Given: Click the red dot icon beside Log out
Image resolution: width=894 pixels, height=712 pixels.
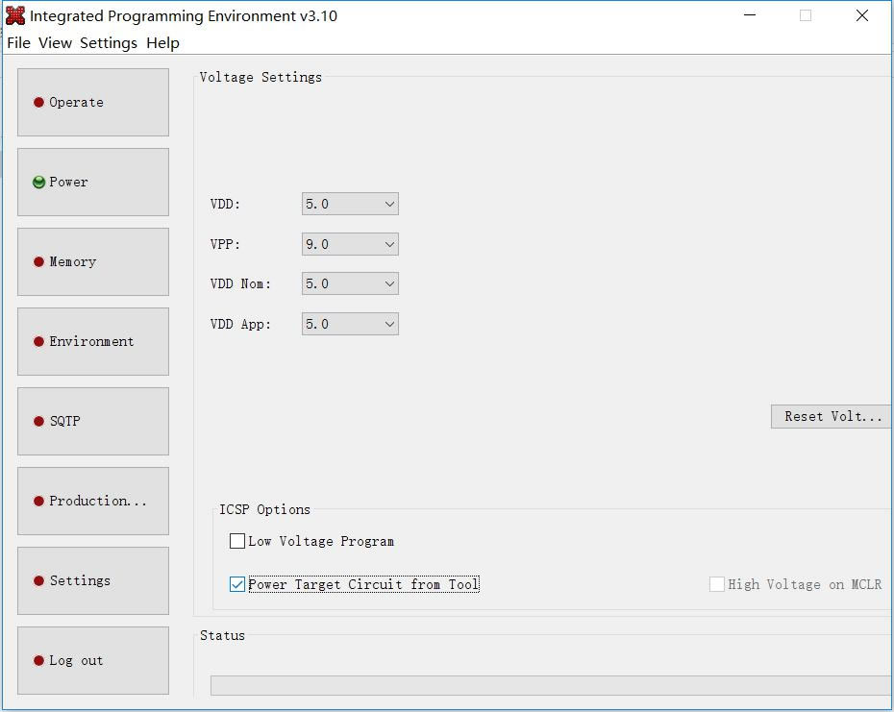Looking at the screenshot, I should [x=39, y=661].
